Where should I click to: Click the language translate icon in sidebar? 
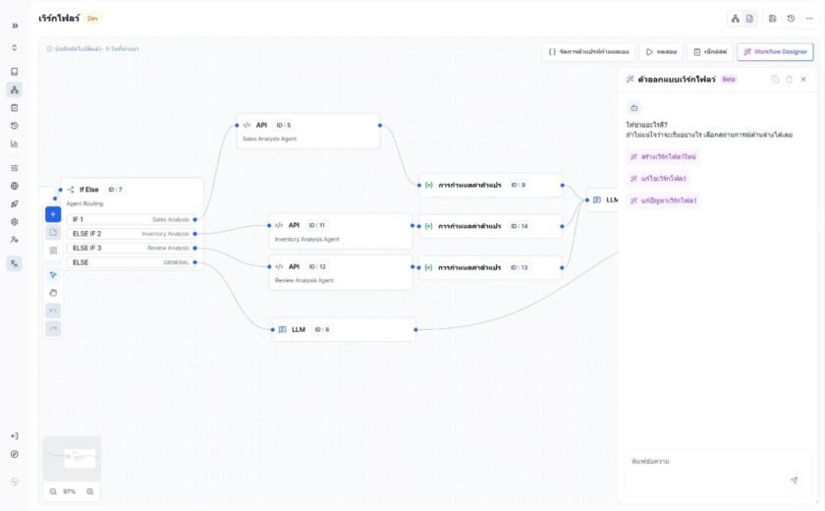pos(14,263)
